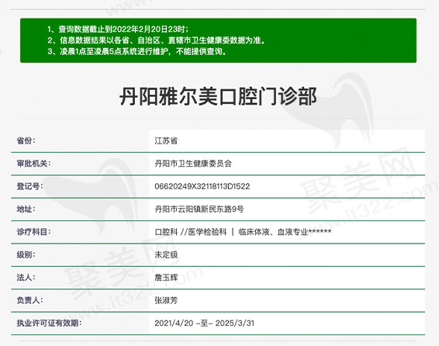
Task: Click the 负责人 label
Action: point(30,300)
